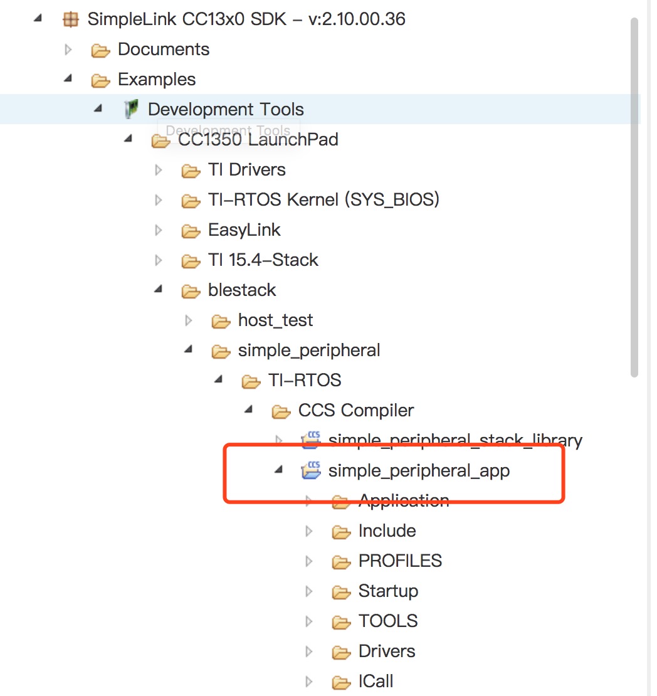Image resolution: width=657 pixels, height=696 pixels.
Task: Click the CC1350 LaunchPad folder icon
Action: point(160,140)
